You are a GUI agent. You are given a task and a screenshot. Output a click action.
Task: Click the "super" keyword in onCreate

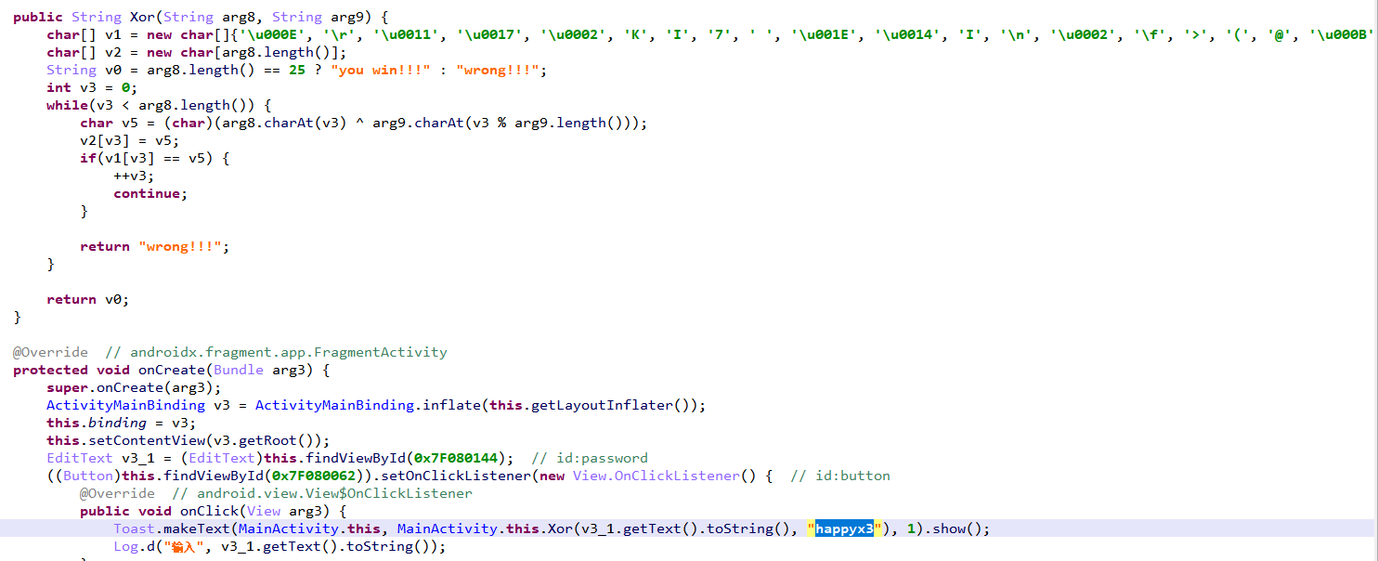pos(67,387)
